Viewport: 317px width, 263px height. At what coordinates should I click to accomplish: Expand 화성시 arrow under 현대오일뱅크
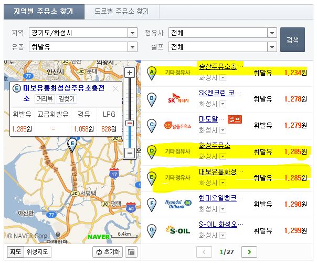click(223, 209)
